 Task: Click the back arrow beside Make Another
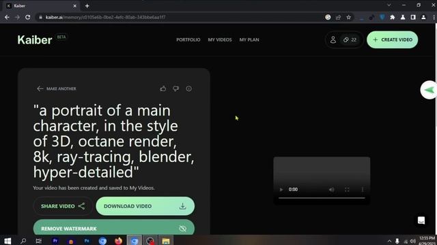coord(40,88)
